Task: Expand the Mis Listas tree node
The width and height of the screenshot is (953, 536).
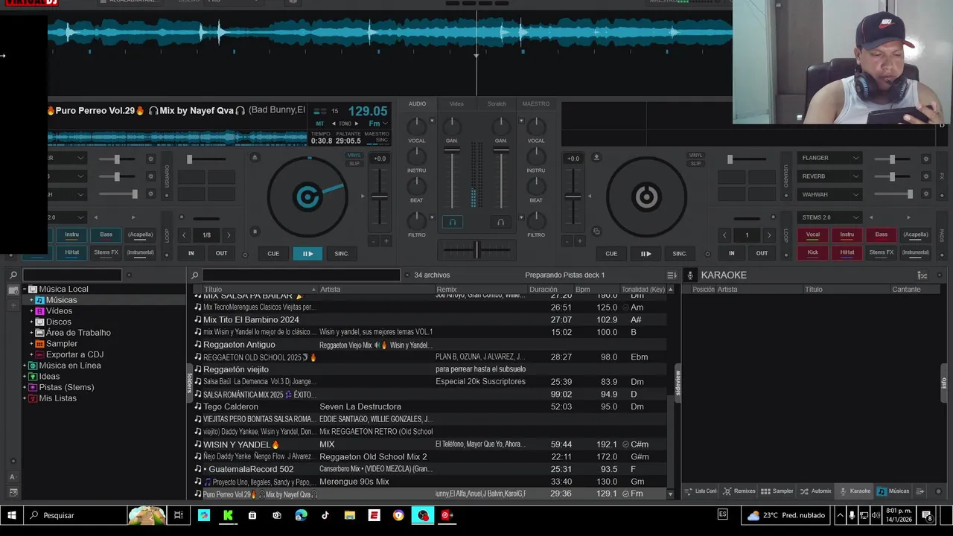Action: pyautogui.click(x=25, y=398)
